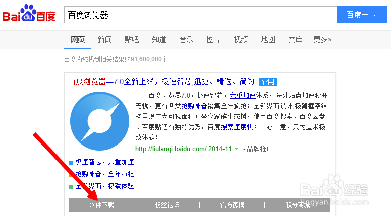Image resolution: width=391 pixels, height=216 pixels.
Task: Click the 抢购神器 link in description
Action: coord(194,106)
